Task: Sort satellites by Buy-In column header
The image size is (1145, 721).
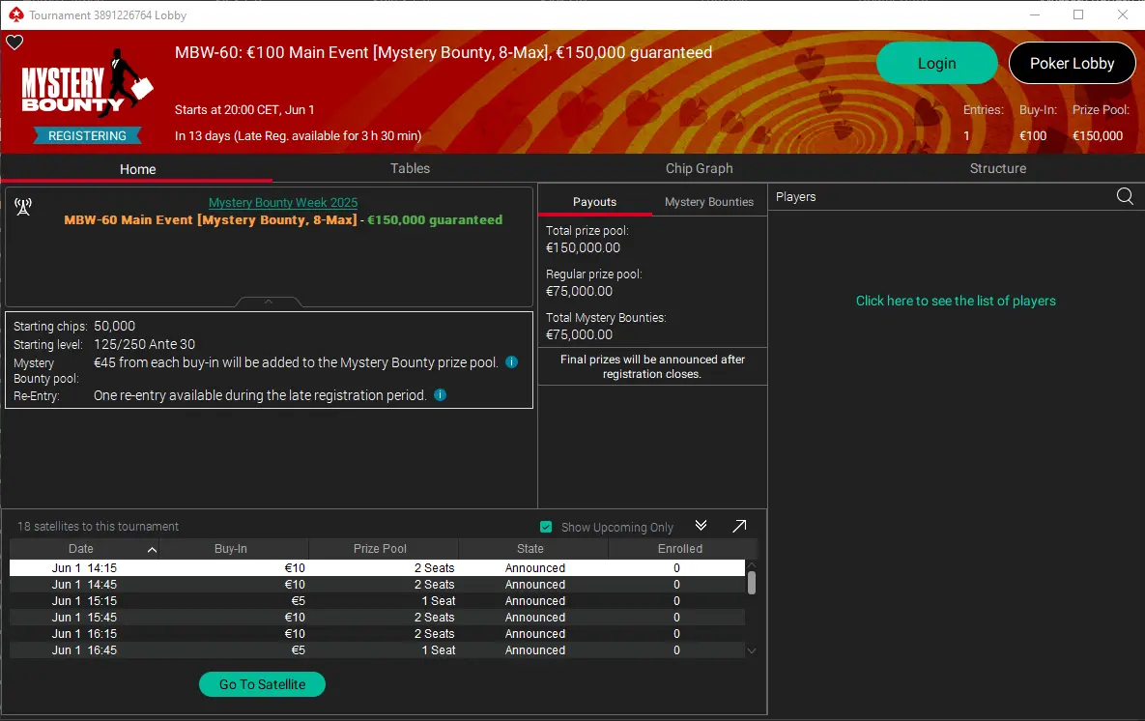Action: [231, 549]
